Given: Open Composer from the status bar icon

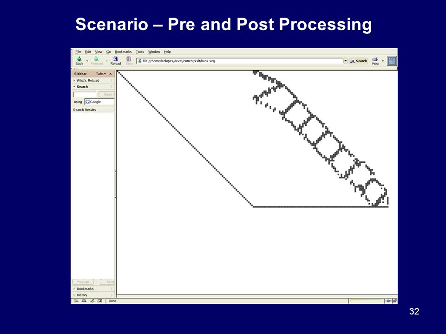Looking at the screenshot, I should [x=92, y=301].
